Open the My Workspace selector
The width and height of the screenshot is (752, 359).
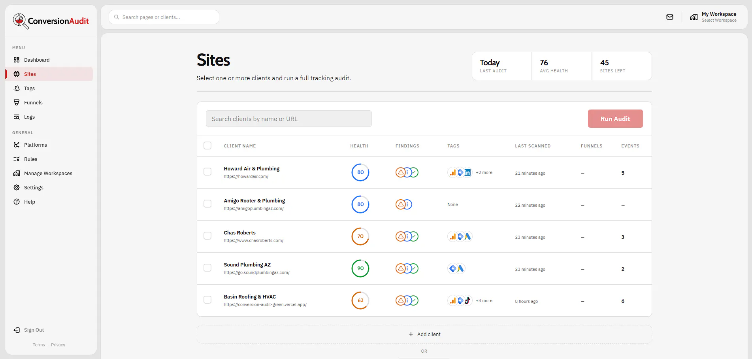point(713,17)
